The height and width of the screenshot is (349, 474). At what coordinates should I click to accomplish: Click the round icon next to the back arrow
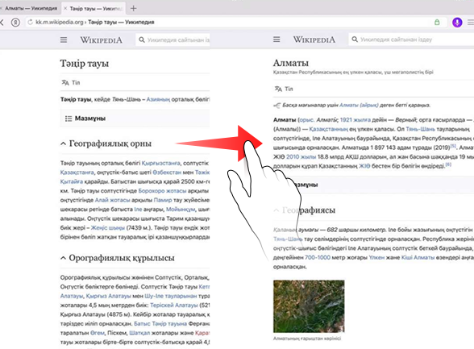tap(15, 23)
